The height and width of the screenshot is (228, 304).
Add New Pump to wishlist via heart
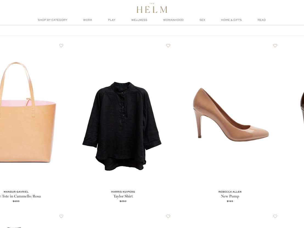(x=275, y=46)
